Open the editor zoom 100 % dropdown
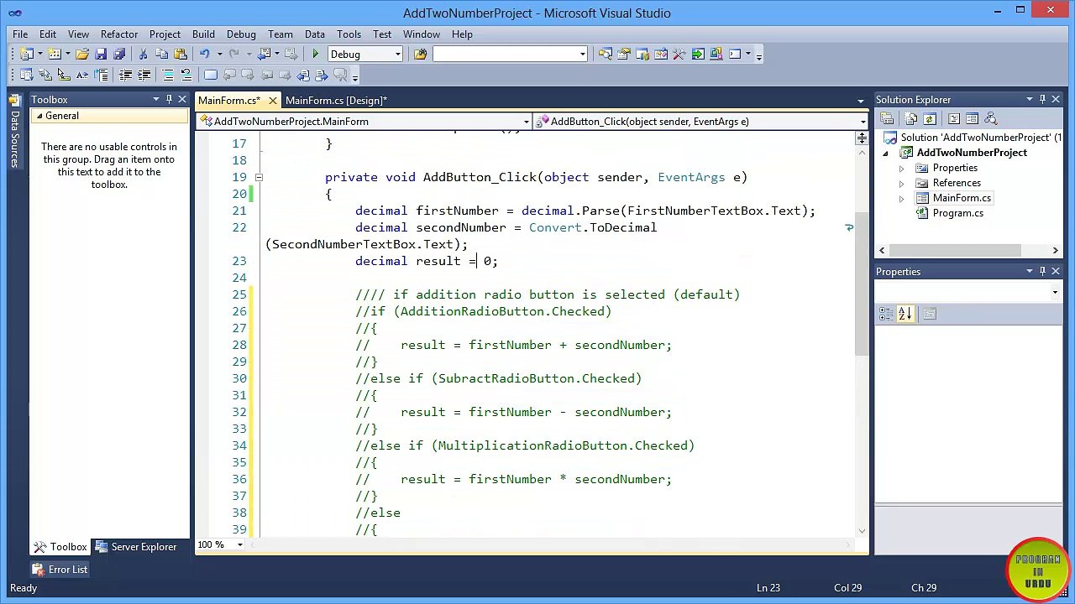 coord(239,545)
